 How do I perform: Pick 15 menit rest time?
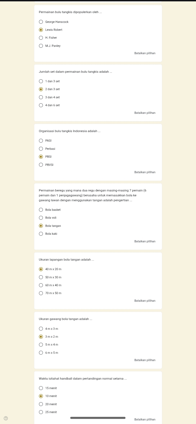pyautogui.click(x=41, y=388)
